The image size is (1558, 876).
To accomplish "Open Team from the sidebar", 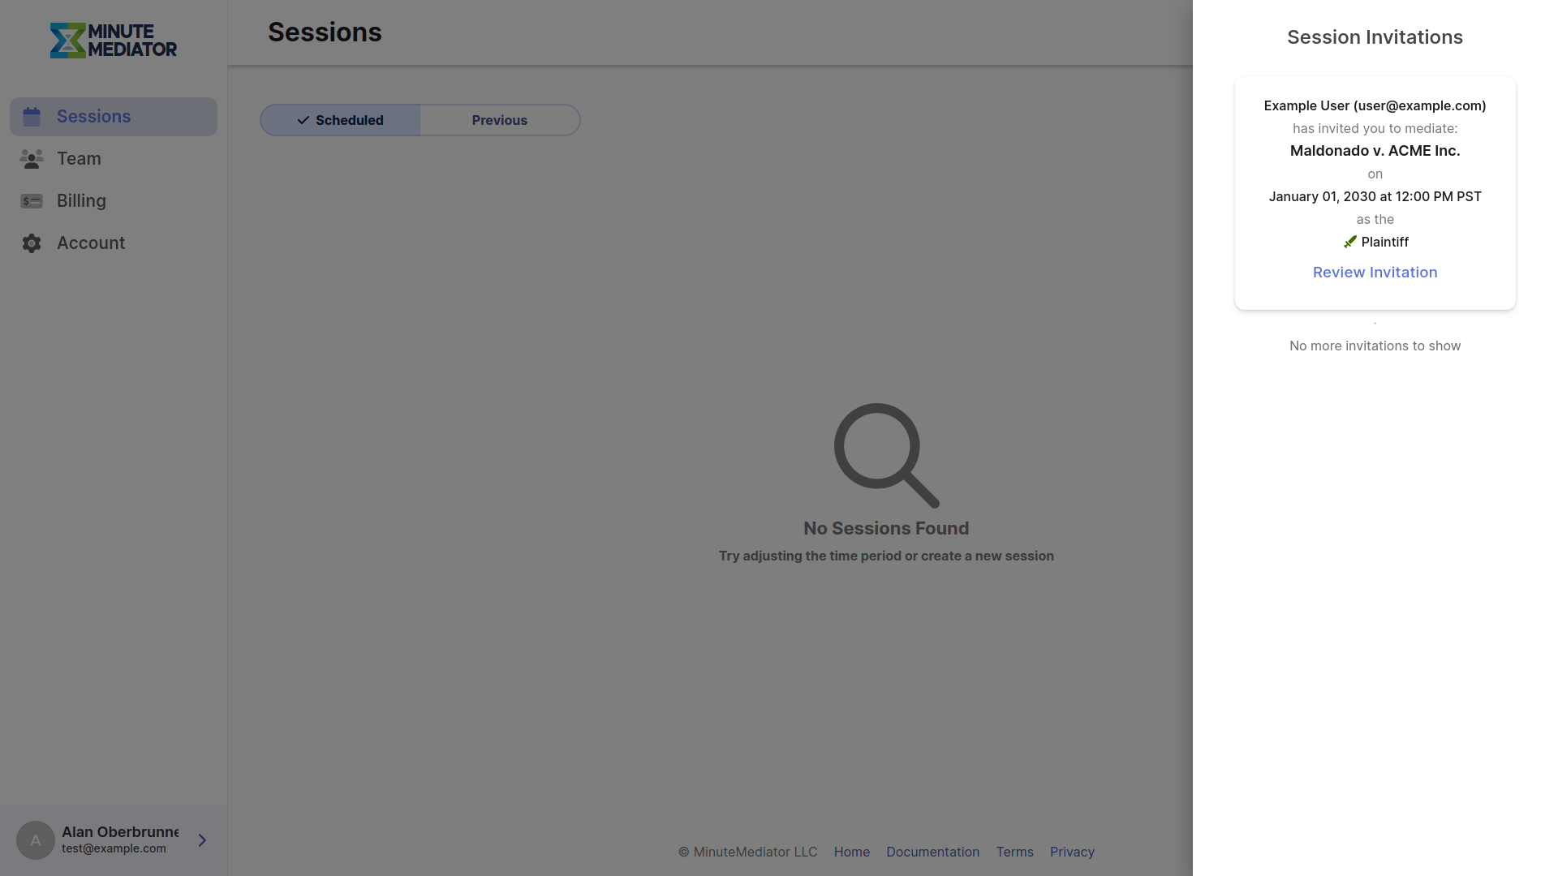I will pyautogui.click(x=79, y=159).
